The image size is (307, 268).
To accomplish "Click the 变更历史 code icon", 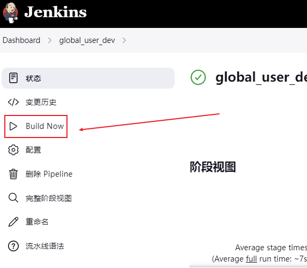I will pos(13,102).
